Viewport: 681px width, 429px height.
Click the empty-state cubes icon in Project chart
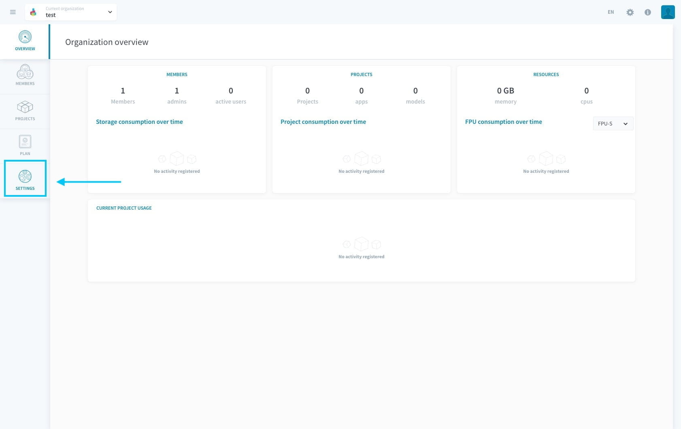click(x=362, y=159)
